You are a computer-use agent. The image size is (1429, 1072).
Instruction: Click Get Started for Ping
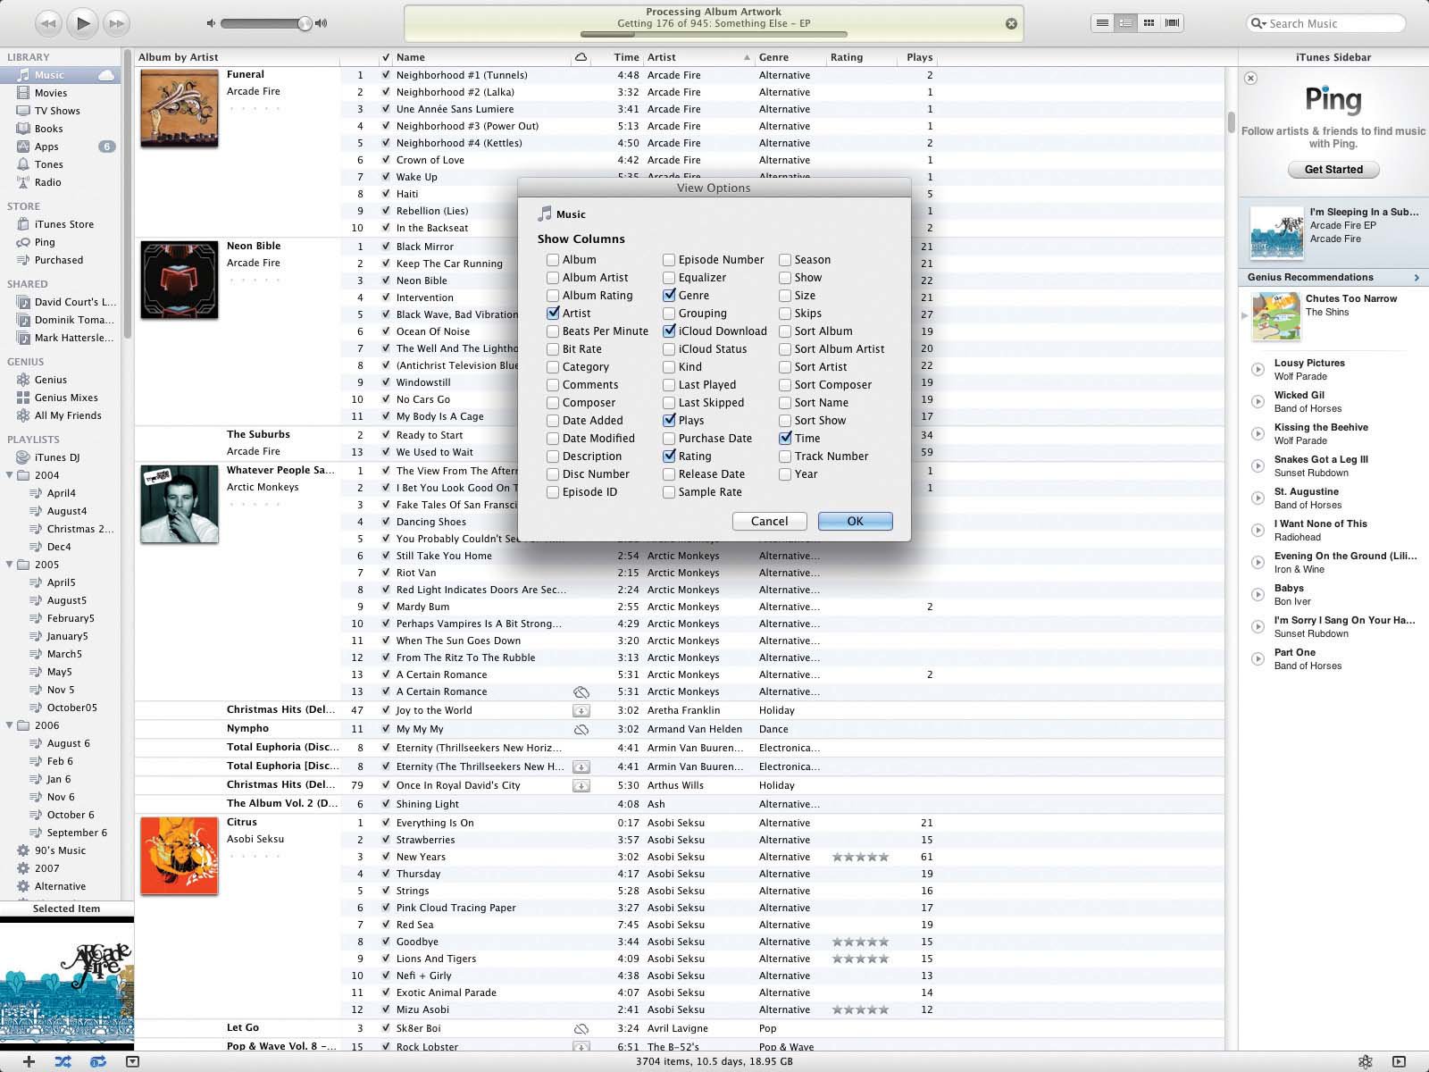click(x=1333, y=170)
